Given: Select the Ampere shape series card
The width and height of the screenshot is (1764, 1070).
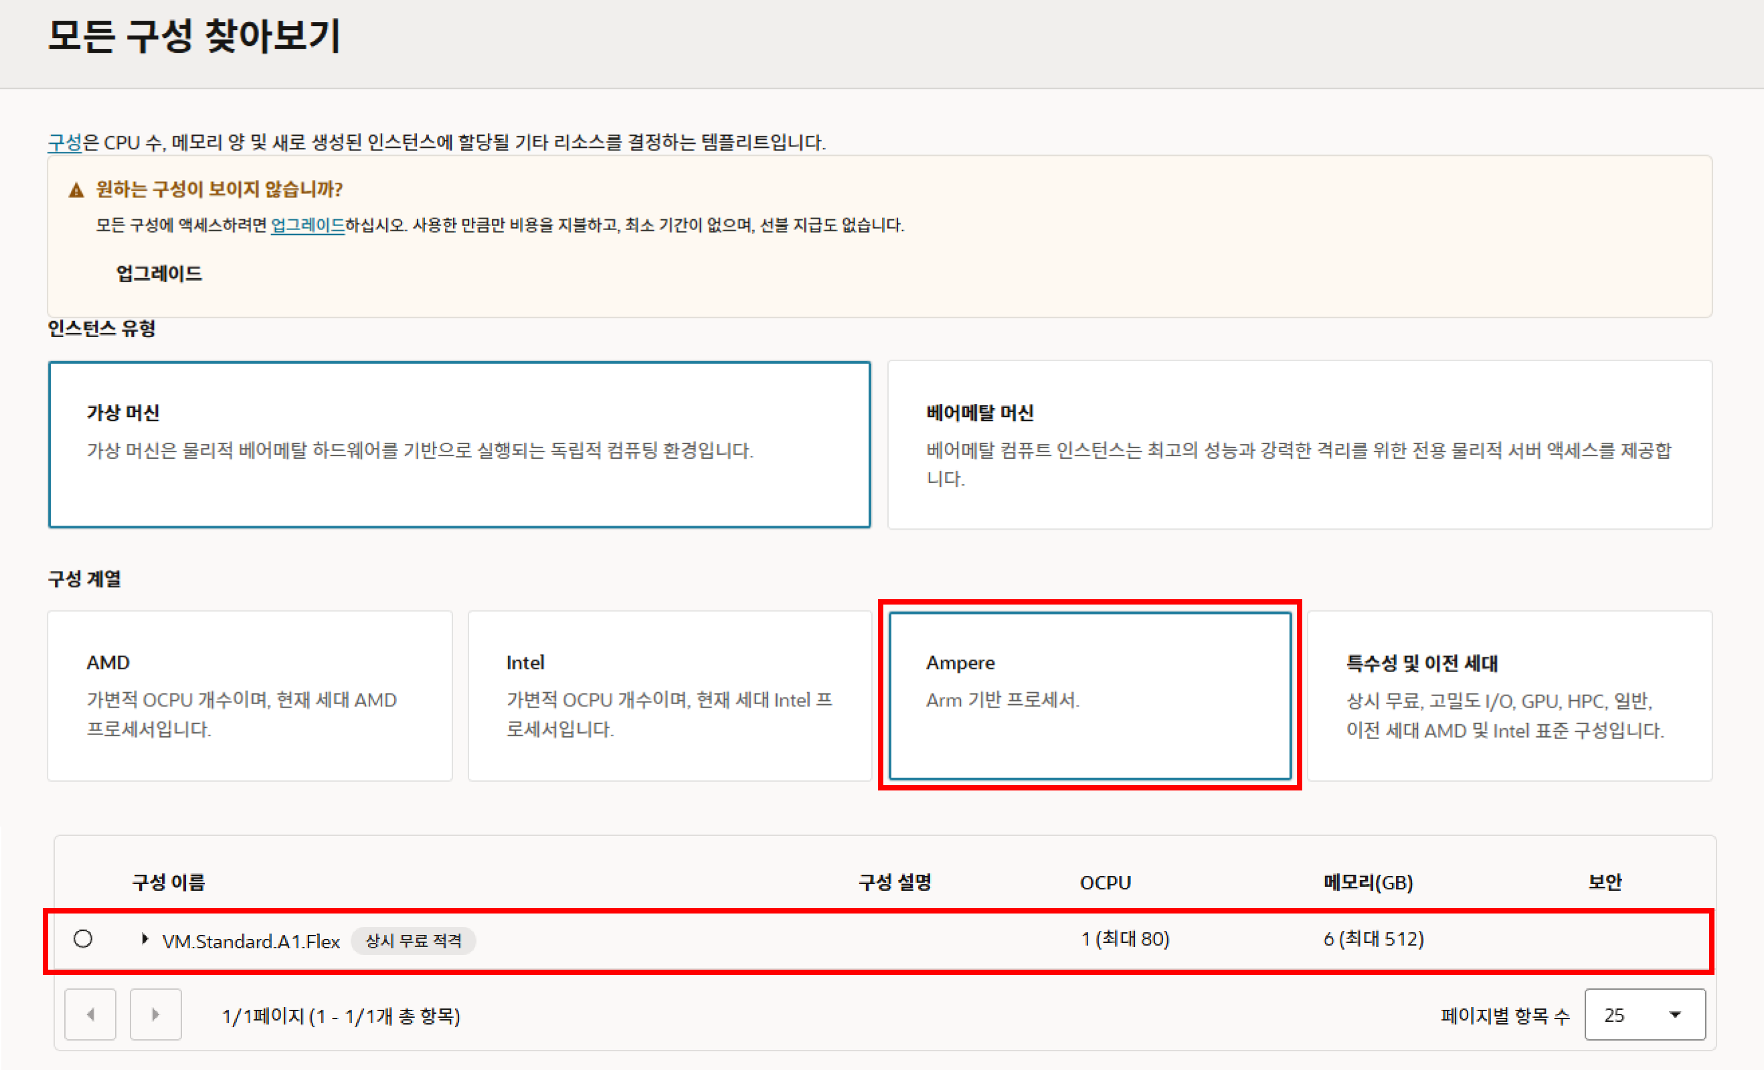Looking at the screenshot, I should (1089, 695).
